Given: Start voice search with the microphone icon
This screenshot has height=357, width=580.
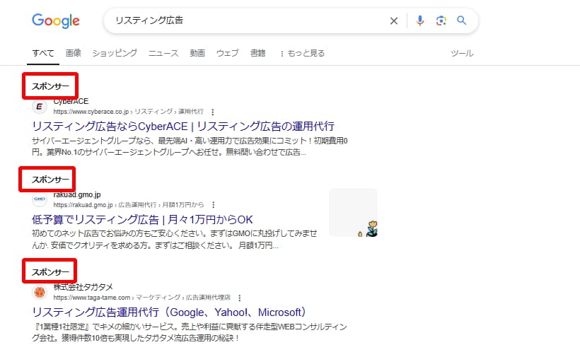Looking at the screenshot, I should coord(420,21).
